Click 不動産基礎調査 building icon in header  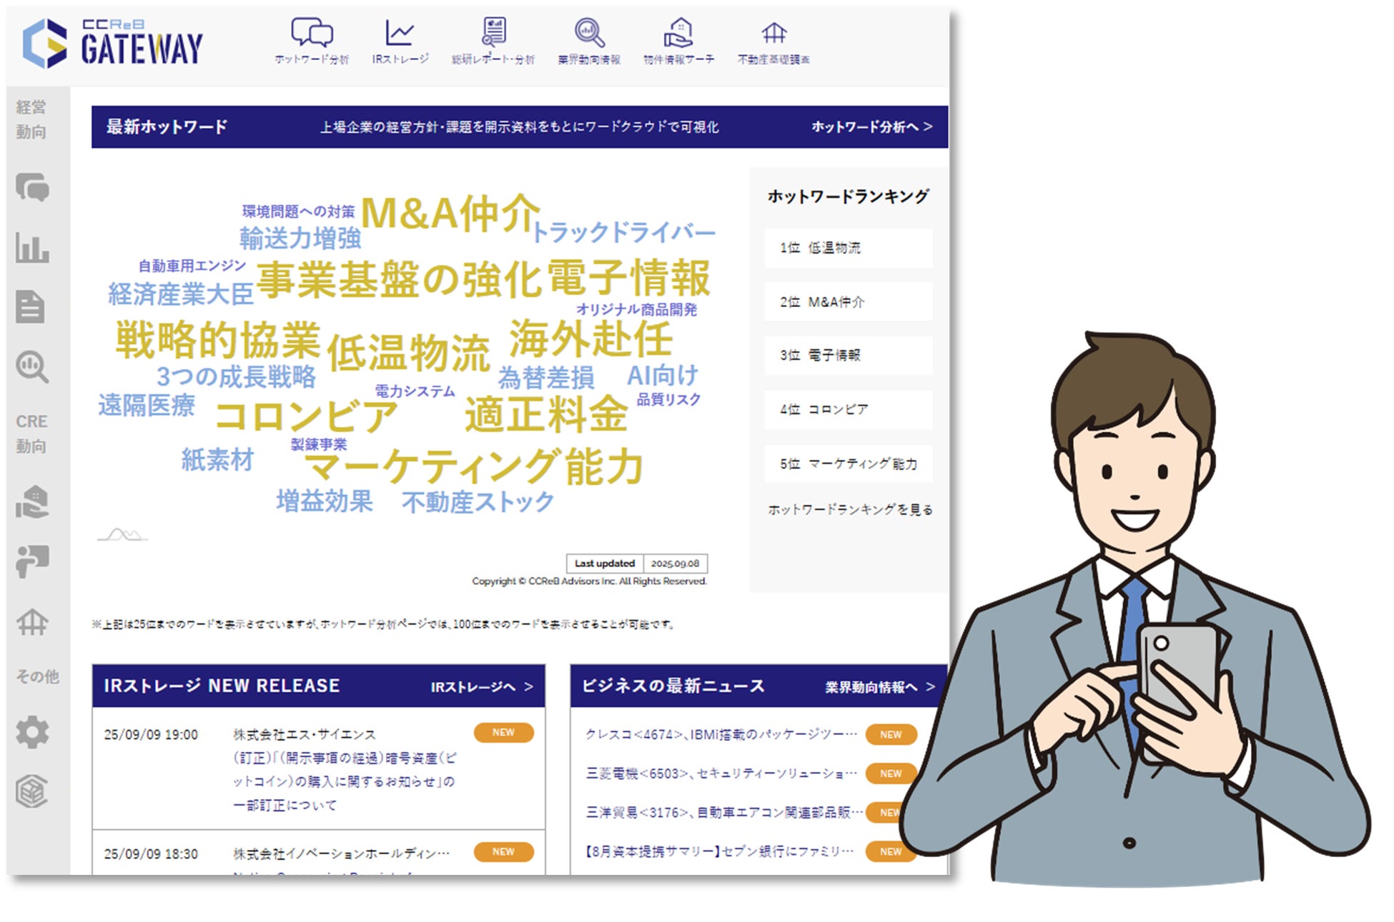pyautogui.click(x=773, y=34)
